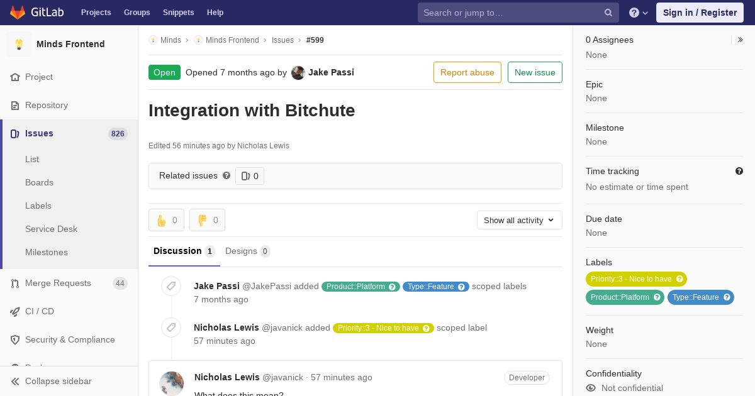Click the Time tracking help icon
This screenshot has height=396, width=755.
point(739,171)
